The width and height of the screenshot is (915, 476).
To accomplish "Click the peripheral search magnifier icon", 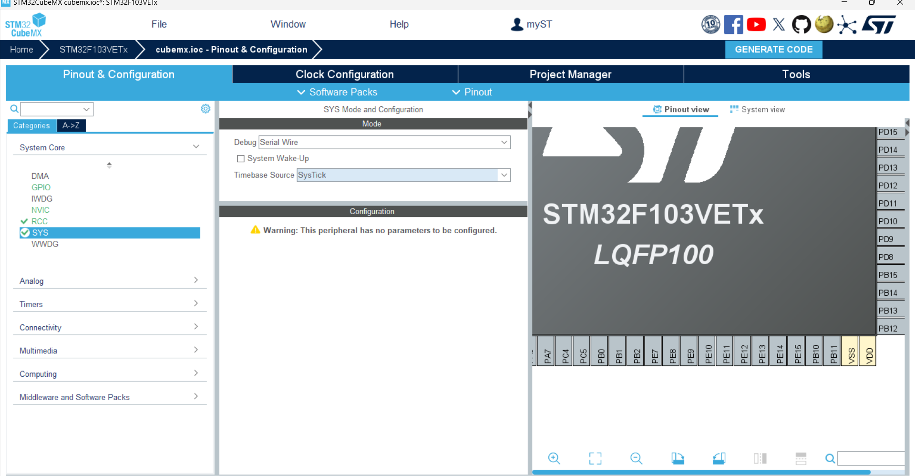I will [14, 109].
